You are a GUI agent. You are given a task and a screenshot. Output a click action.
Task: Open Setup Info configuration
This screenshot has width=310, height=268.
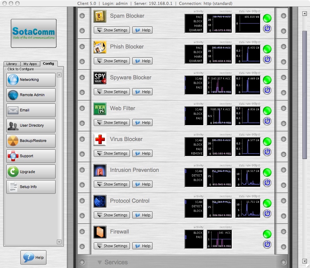[31, 187]
